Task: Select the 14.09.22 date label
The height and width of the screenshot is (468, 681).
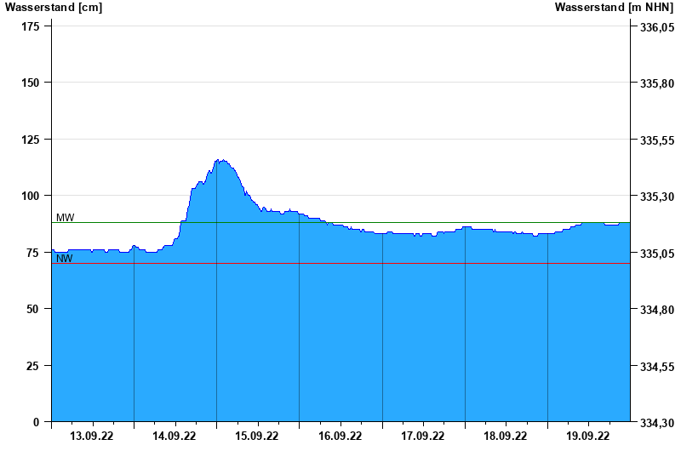Action: pos(175,437)
